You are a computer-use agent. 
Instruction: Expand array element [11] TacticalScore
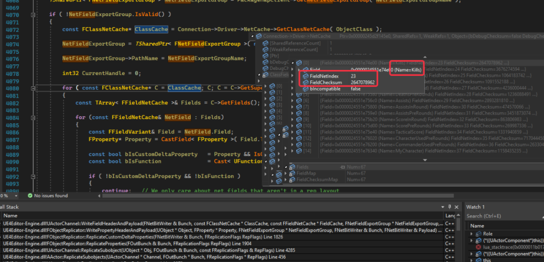coord(293,132)
